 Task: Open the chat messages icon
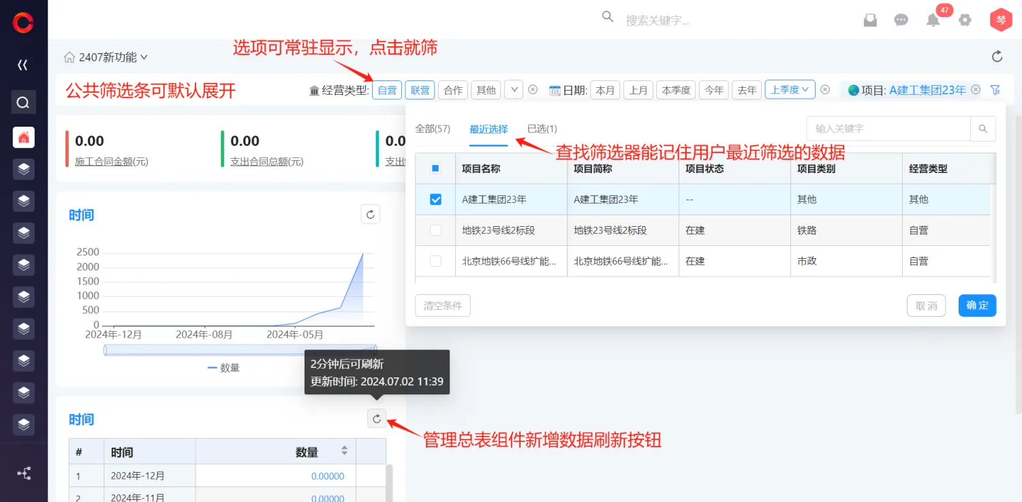(x=901, y=20)
